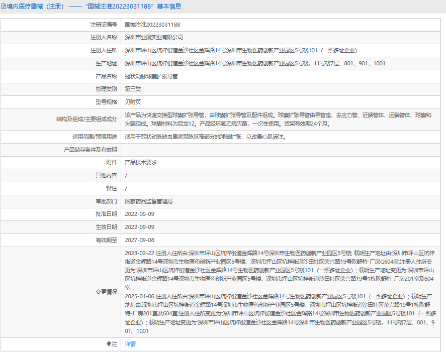This screenshot has height=353, width=446.
Task: Click the 产品储存条件及有效期 label
Action: click(x=91, y=150)
